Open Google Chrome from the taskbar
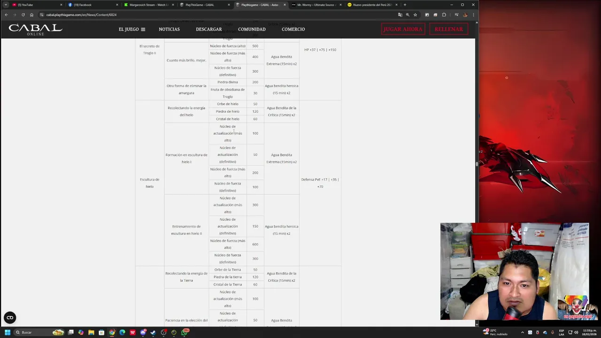 pyautogui.click(x=112, y=332)
